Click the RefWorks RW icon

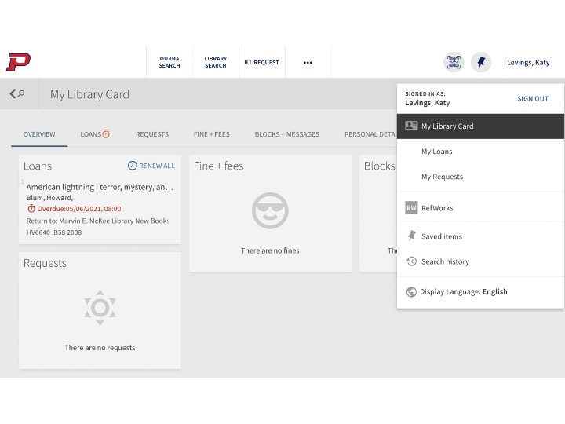point(411,208)
